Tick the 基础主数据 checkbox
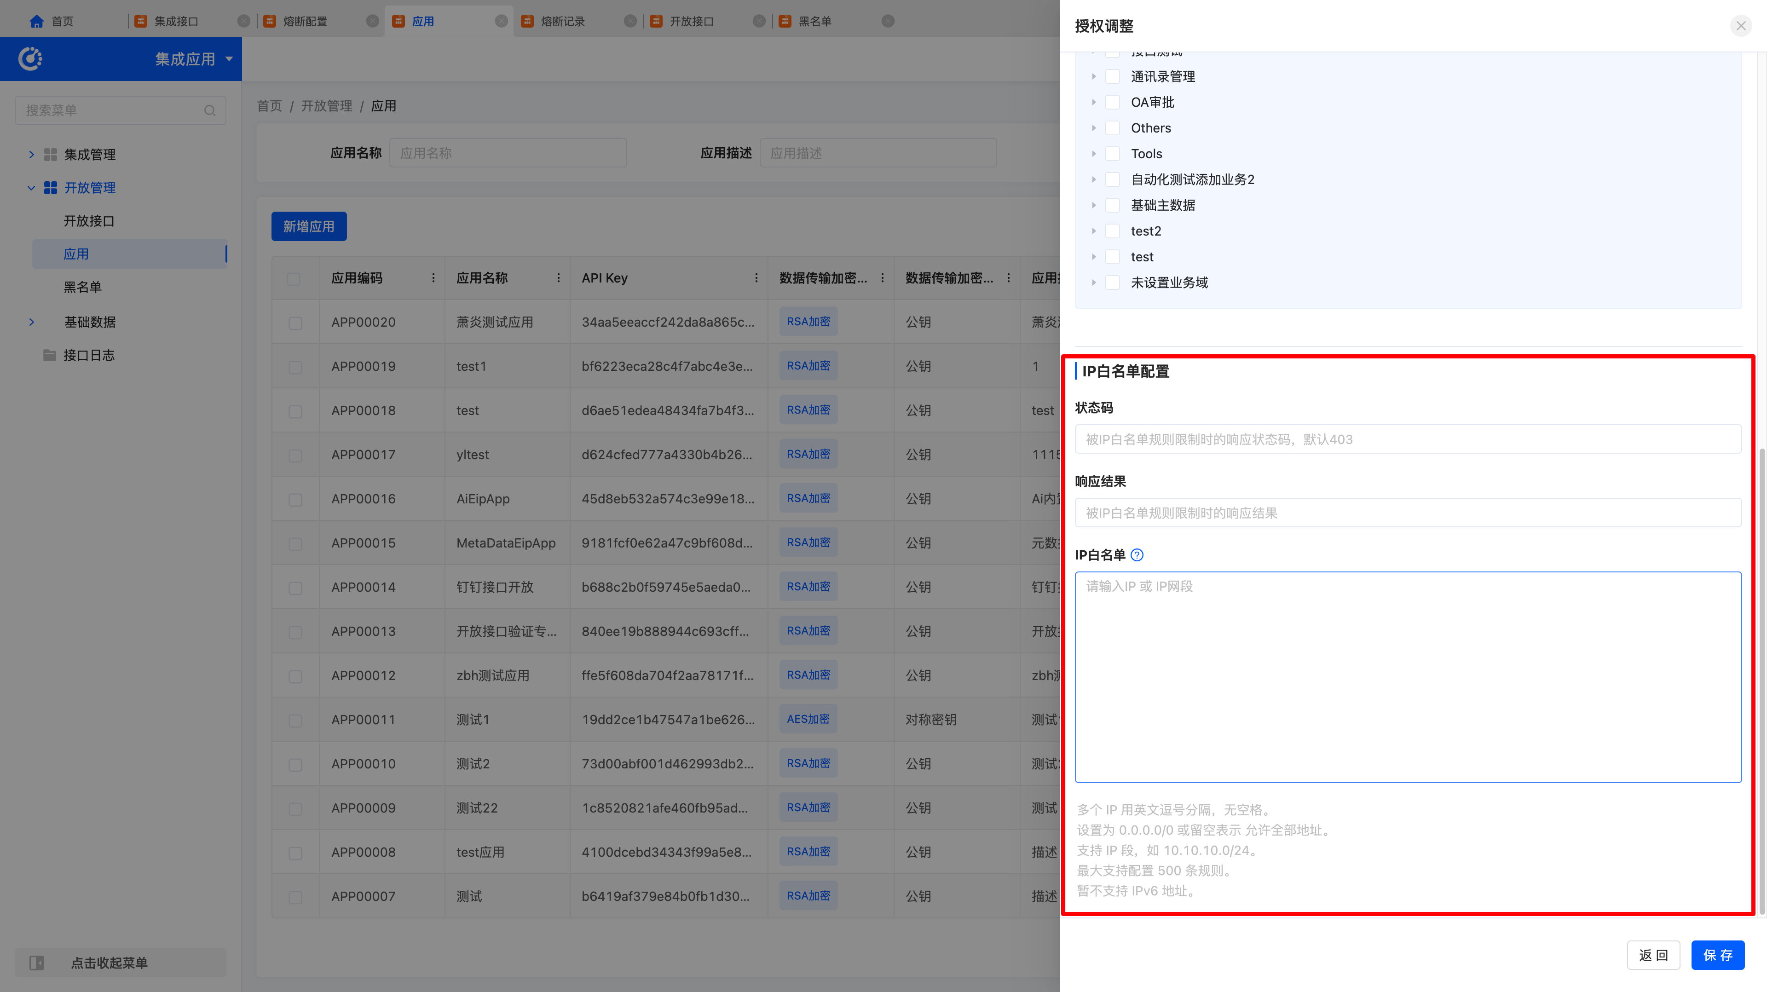Image resolution: width=1767 pixels, height=992 pixels. tap(1113, 205)
